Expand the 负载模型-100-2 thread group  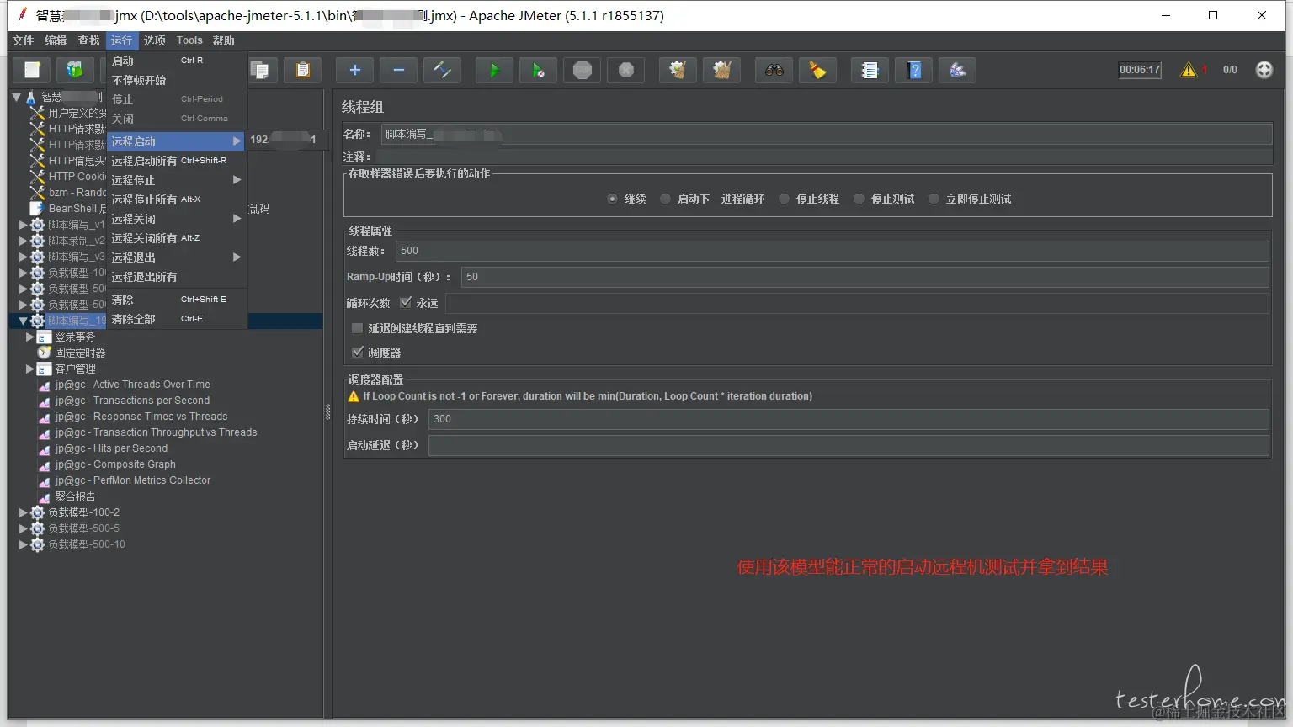(x=23, y=512)
